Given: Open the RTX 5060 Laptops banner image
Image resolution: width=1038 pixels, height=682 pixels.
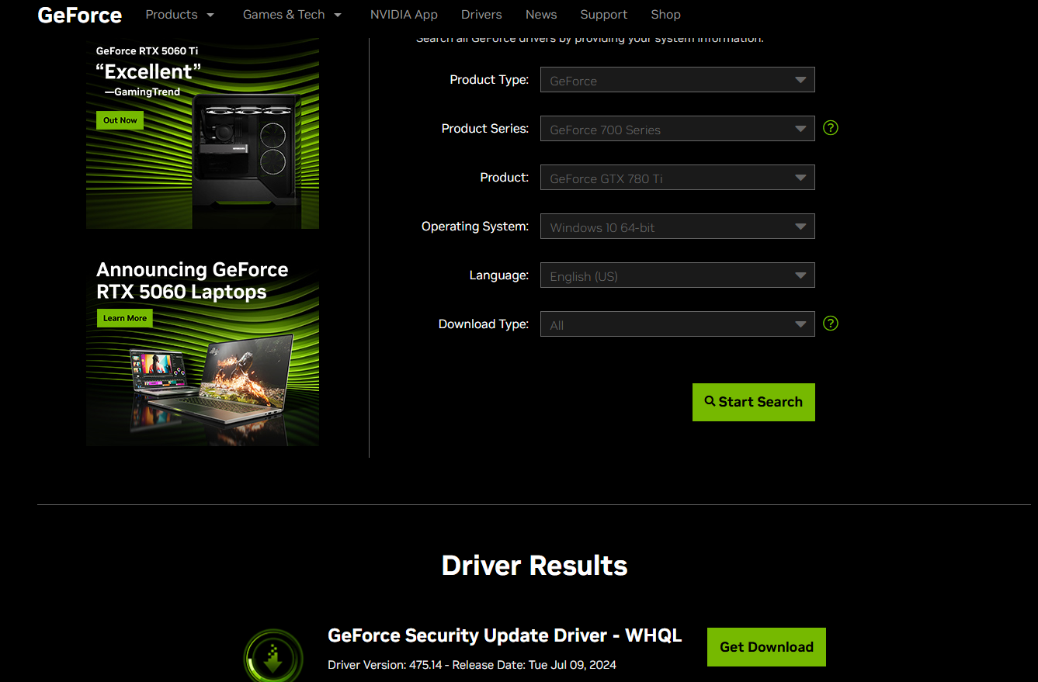Looking at the screenshot, I should (x=203, y=349).
